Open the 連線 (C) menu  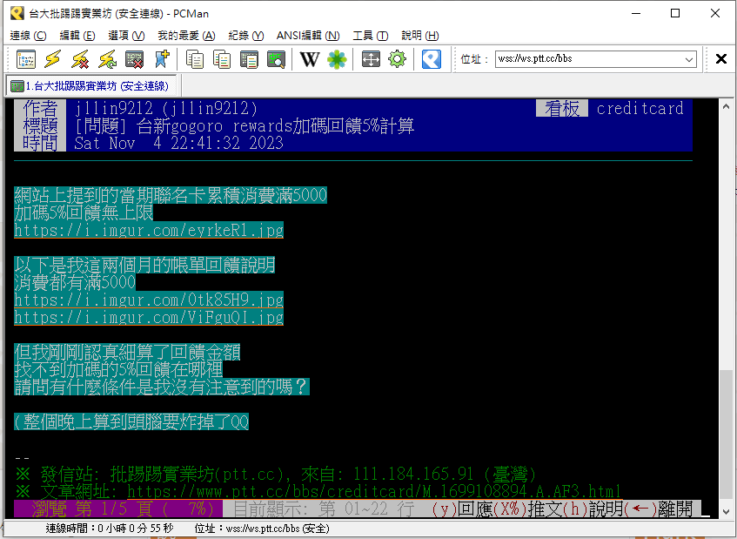click(x=28, y=36)
